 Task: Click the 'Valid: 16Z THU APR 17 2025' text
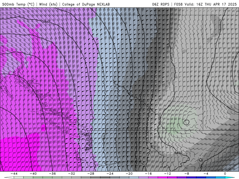(211, 4)
